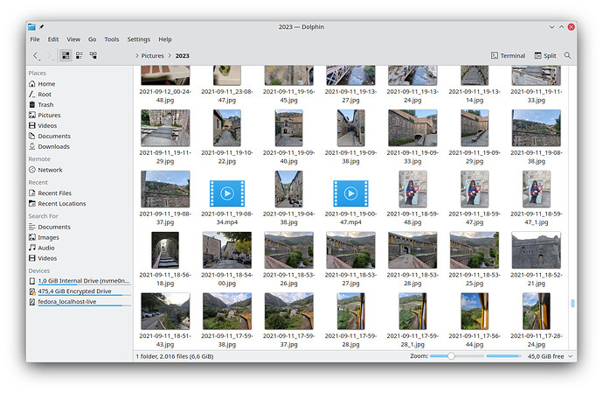
Task: Select thumbnail 2021-09-11_18-51-43.jpg
Action: click(165, 311)
